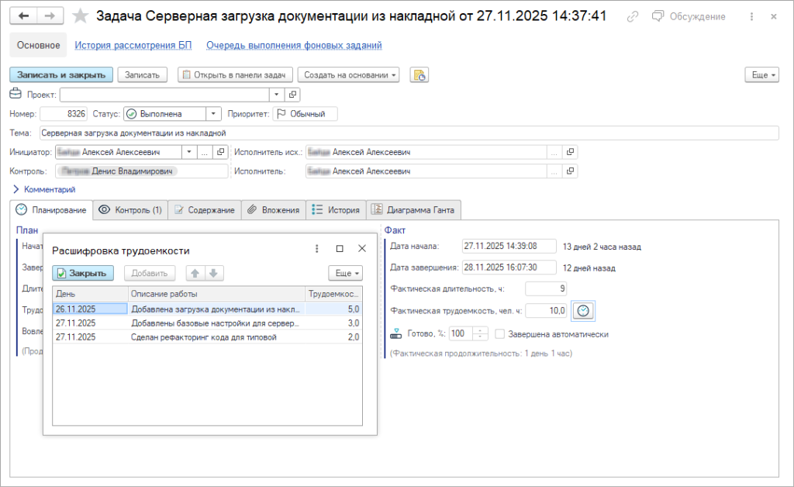Open Еще menu in Расшифровка трудоемкости dialog
Image resolution: width=794 pixels, height=487 pixels.
coord(345,274)
